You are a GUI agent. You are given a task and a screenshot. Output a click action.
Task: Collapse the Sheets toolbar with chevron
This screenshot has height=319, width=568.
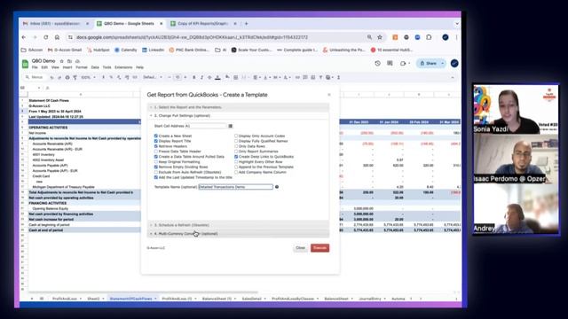click(x=453, y=77)
